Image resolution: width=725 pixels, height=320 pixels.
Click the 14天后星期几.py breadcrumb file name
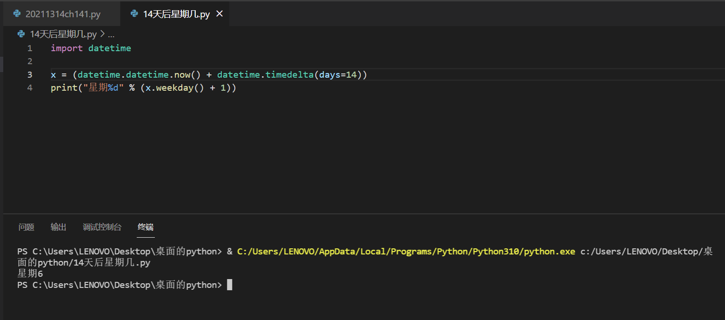tap(63, 34)
